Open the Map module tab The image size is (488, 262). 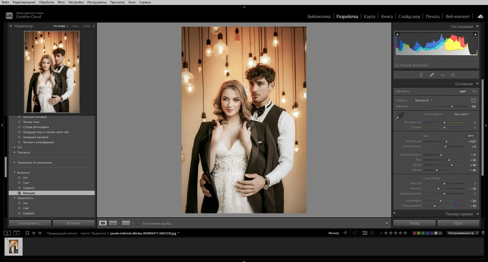tap(369, 17)
